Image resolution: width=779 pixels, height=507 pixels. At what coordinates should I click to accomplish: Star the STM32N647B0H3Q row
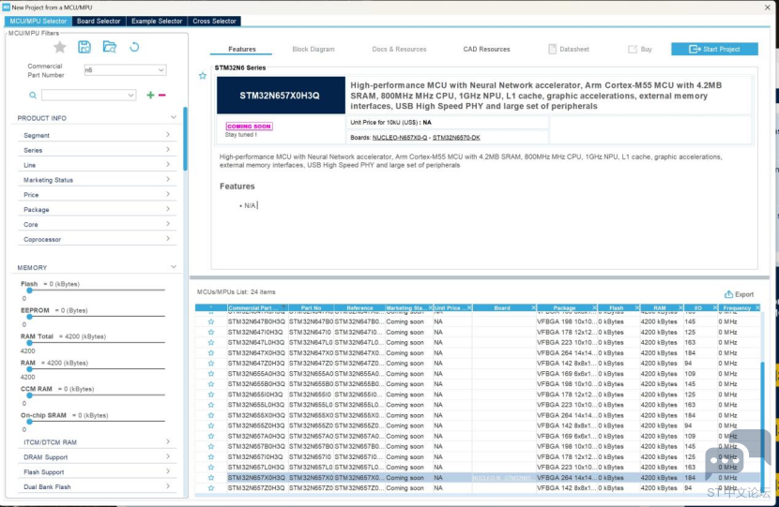coord(211,322)
